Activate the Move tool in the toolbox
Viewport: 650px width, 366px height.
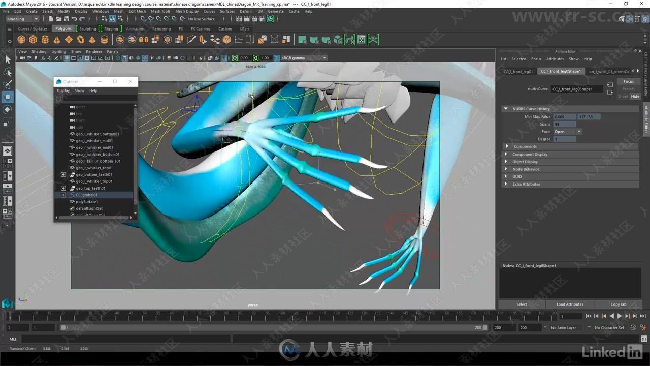(8, 97)
